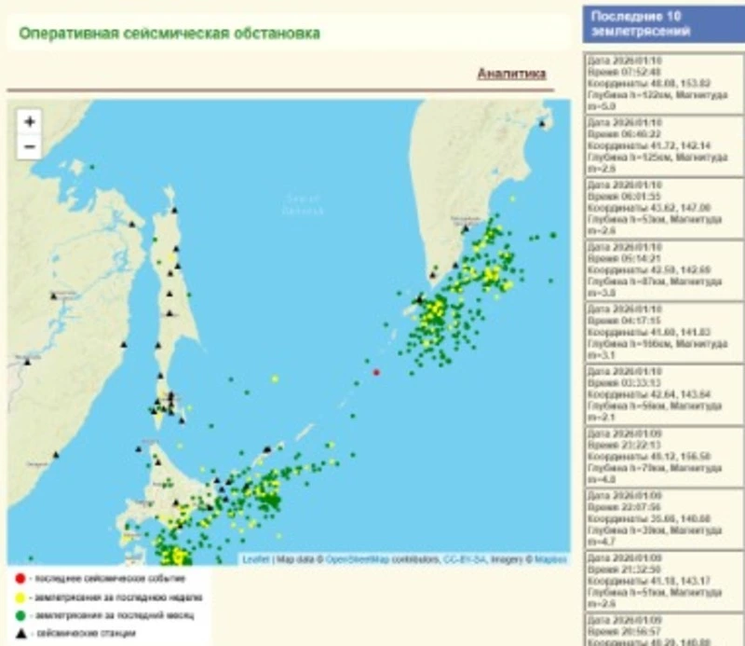Open the CC-BY-SA license link
This screenshot has width=745, height=646.
click(x=462, y=559)
